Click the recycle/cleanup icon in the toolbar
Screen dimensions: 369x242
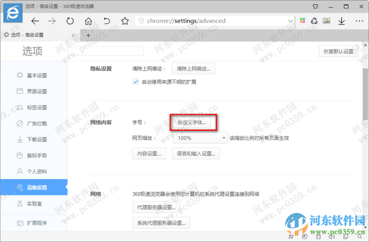(314, 21)
